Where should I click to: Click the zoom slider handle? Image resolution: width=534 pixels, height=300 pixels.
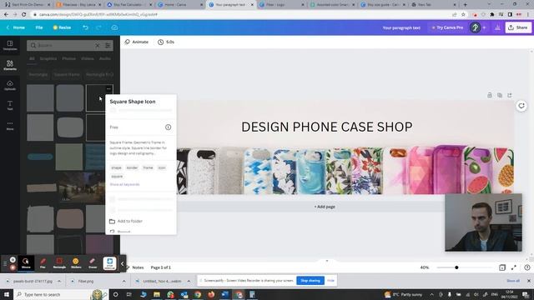[456, 267]
